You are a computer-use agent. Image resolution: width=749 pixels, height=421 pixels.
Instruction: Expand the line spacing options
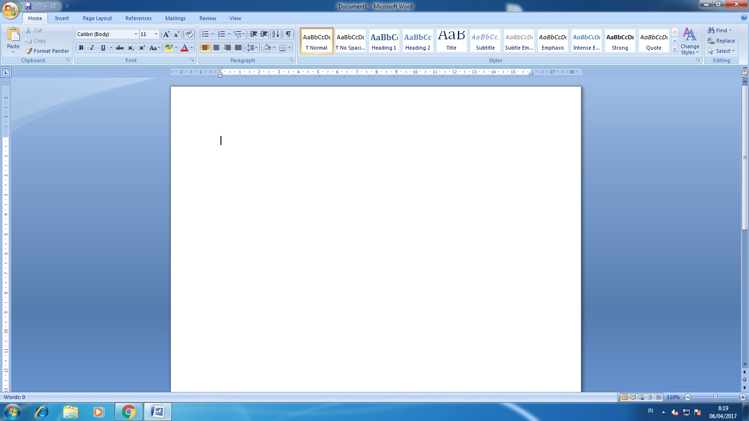(256, 47)
